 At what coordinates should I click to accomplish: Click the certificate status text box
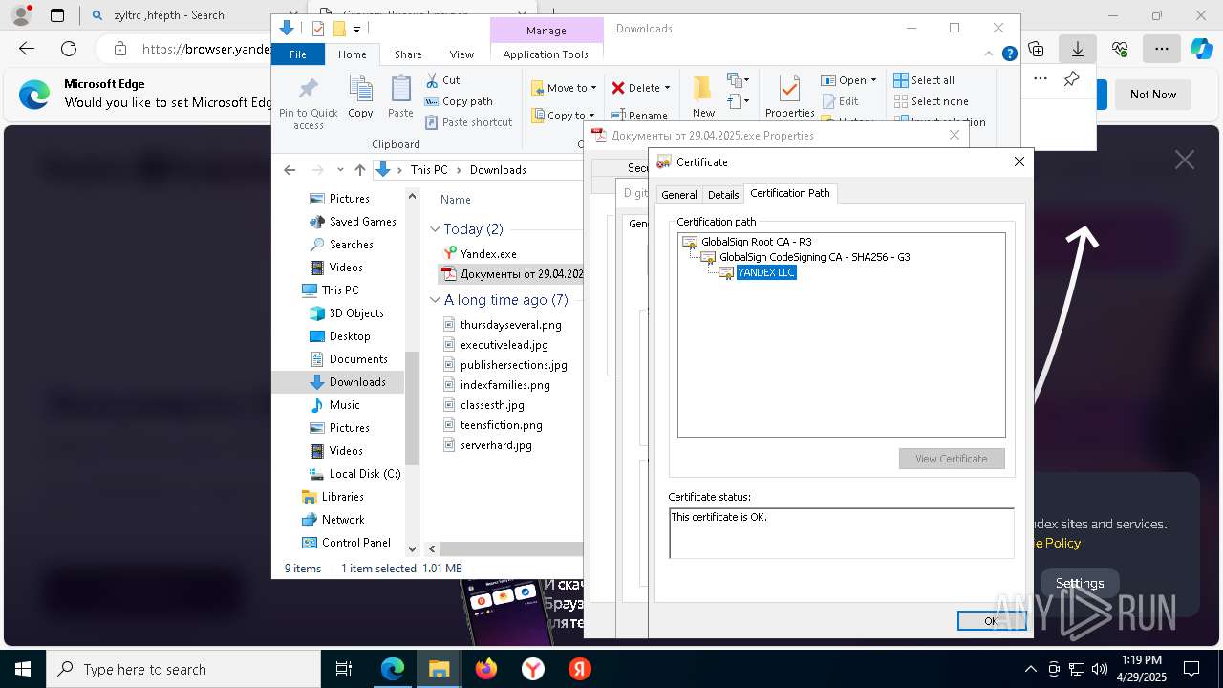click(x=841, y=533)
